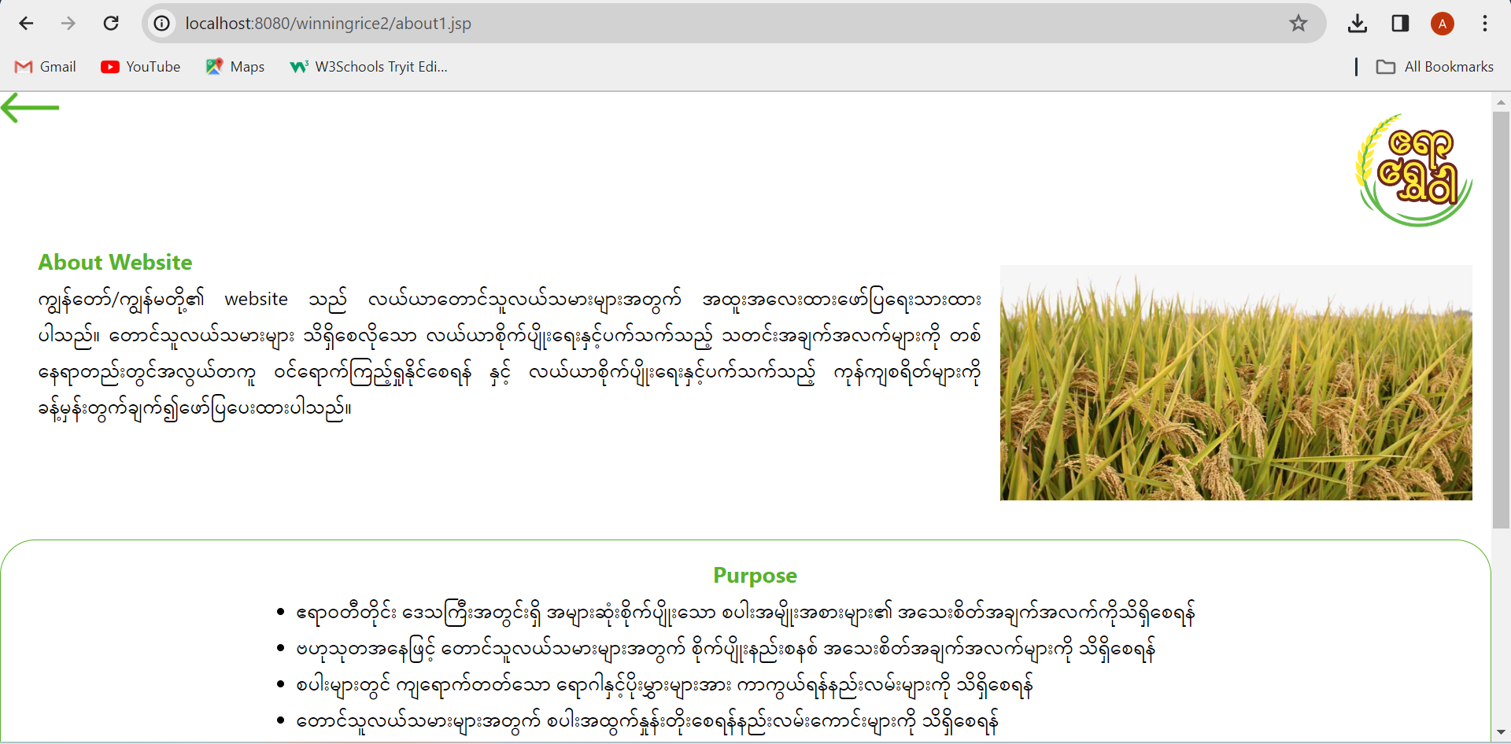The width and height of the screenshot is (1511, 744).
Task: Click the word website in paragraph
Action: [257, 300]
